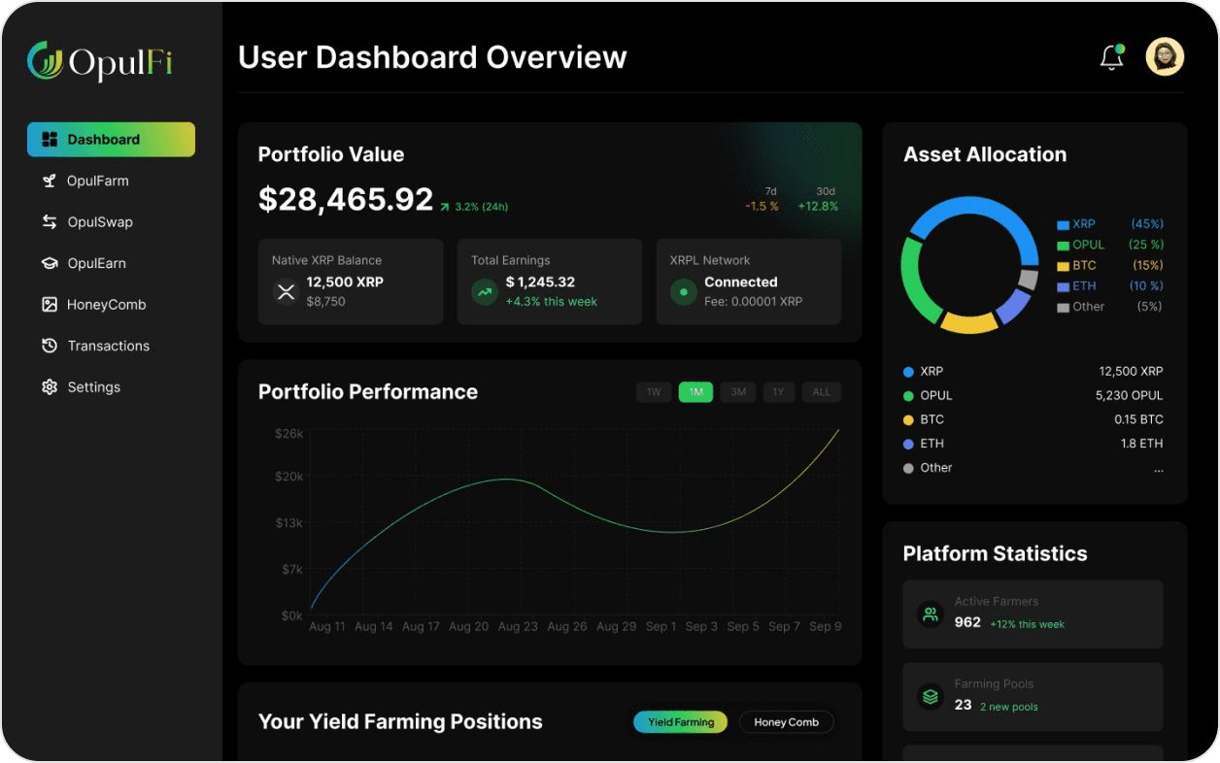Click the Aug 23 chart date label
Screen dimensions: 1220x763
point(518,627)
